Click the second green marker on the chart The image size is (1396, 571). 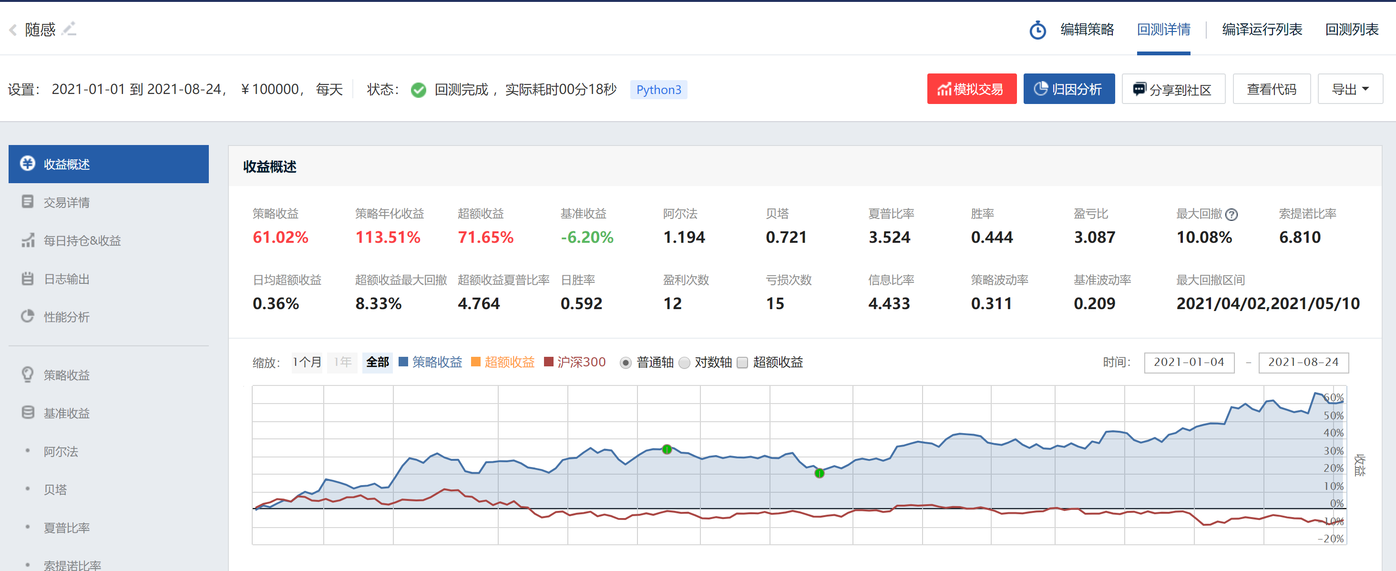[x=819, y=473]
